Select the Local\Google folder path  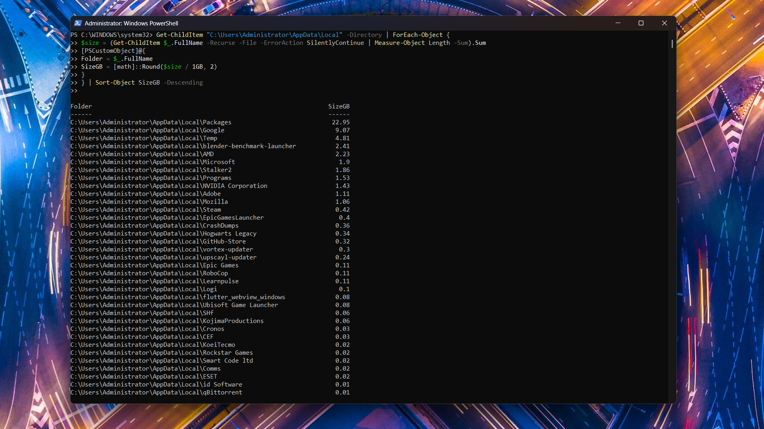tap(147, 130)
